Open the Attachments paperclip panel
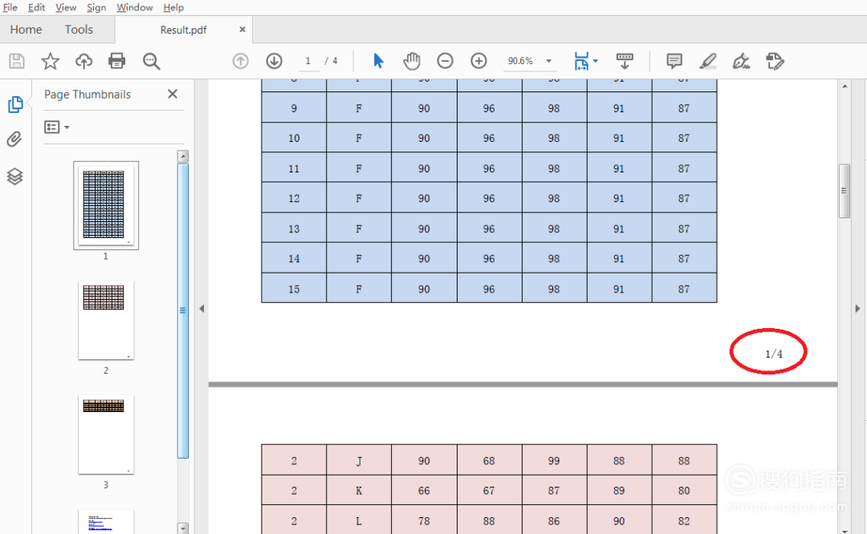This screenshot has height=534, width=867. pyautogui.click(x=14, y=140)
